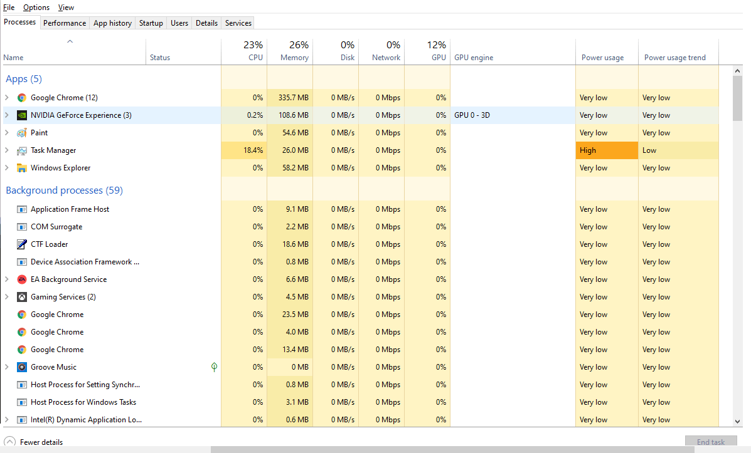The width and height of the screenshot is (751, 453).
Task: Click the Gaming Services Xbox icon
Action: click(21, 297)
